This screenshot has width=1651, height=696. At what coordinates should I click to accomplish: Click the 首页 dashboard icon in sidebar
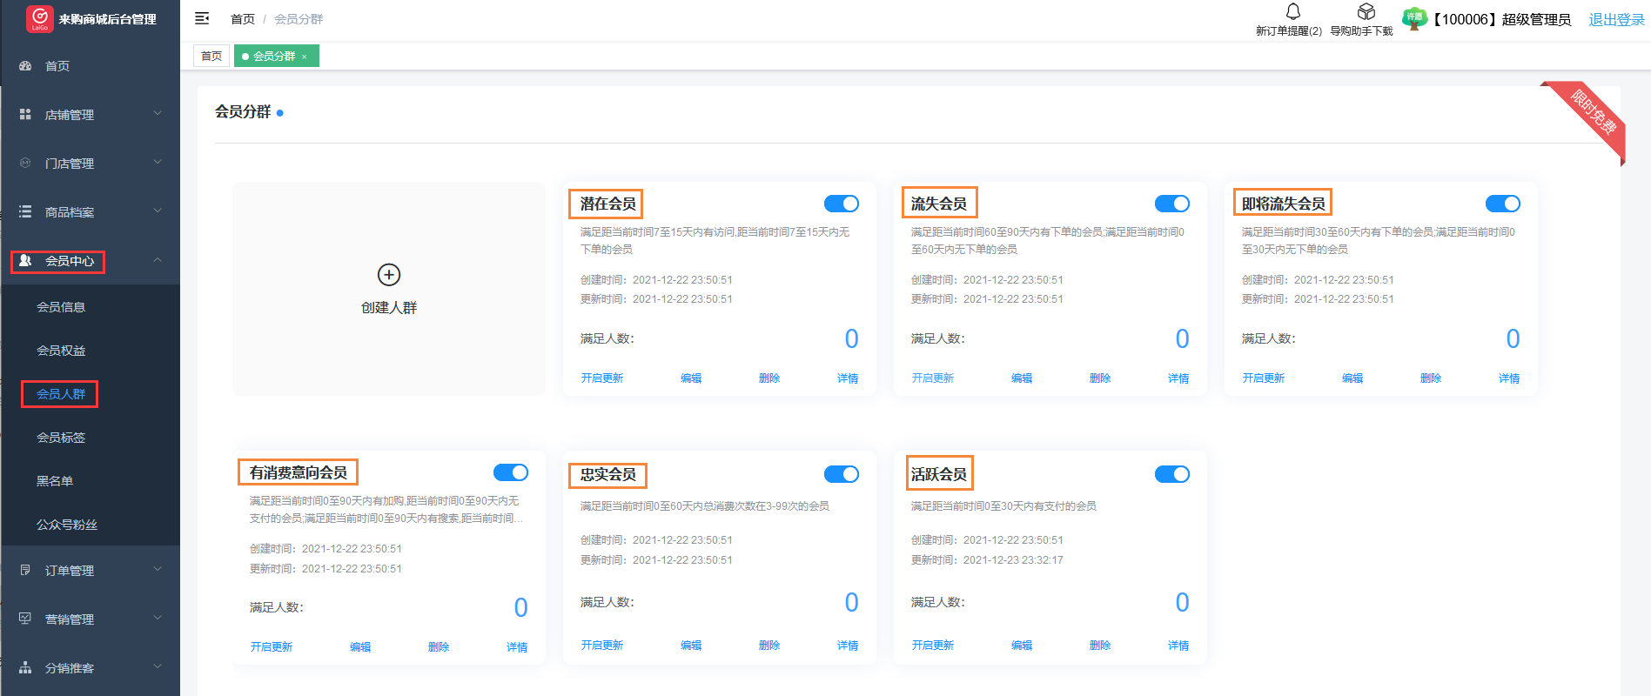(25, 66)
